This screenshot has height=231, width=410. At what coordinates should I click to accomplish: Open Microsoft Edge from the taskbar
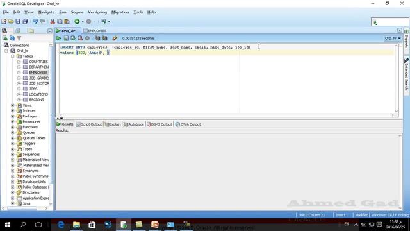[61, 225]
